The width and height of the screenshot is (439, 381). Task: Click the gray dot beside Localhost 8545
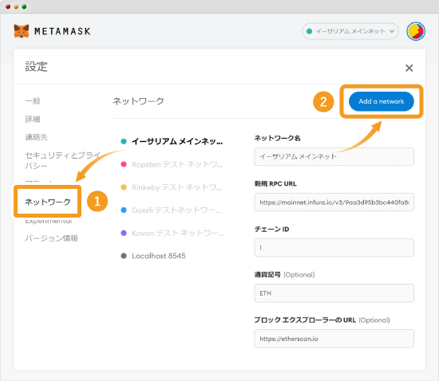[124, 256]
